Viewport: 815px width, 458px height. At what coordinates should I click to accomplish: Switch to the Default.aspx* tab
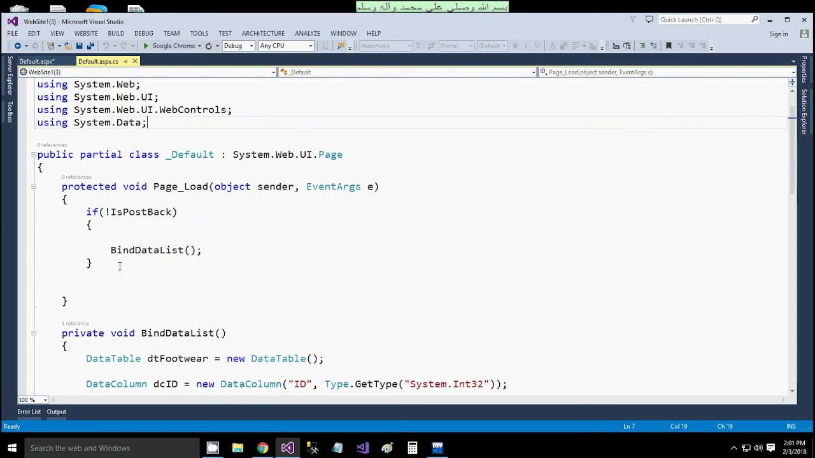[37, 61]
